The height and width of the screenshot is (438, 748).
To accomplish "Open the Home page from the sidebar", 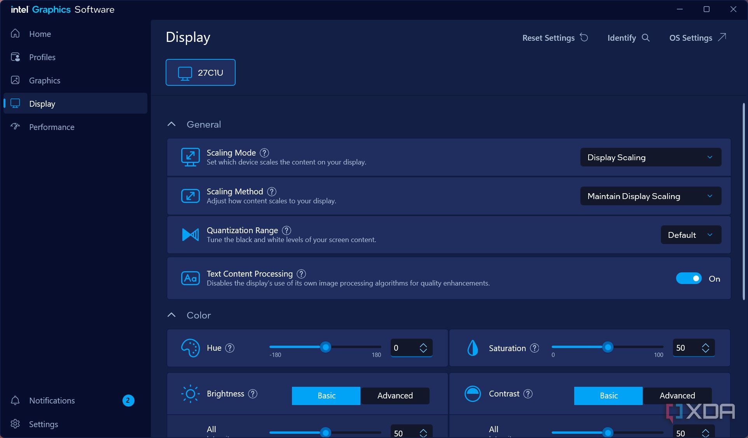I will pos(75,34).
